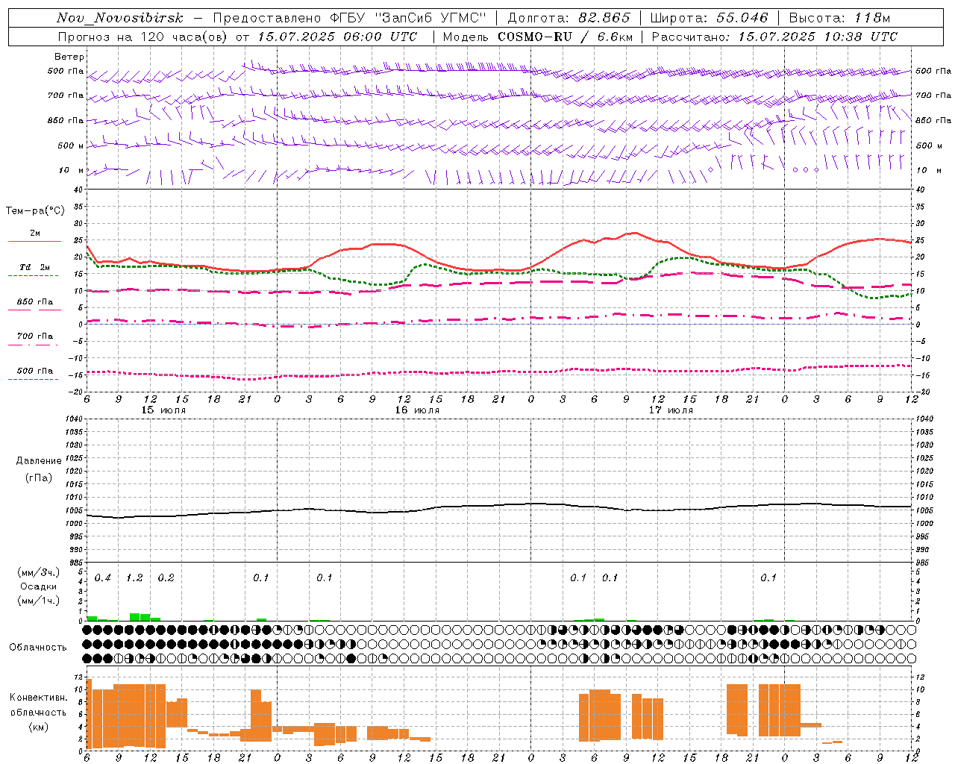Image resolution: width=955 pixels, height=764 pixels.
Task: Click the precipitation value 1.2
Action: tap(134, 578)
